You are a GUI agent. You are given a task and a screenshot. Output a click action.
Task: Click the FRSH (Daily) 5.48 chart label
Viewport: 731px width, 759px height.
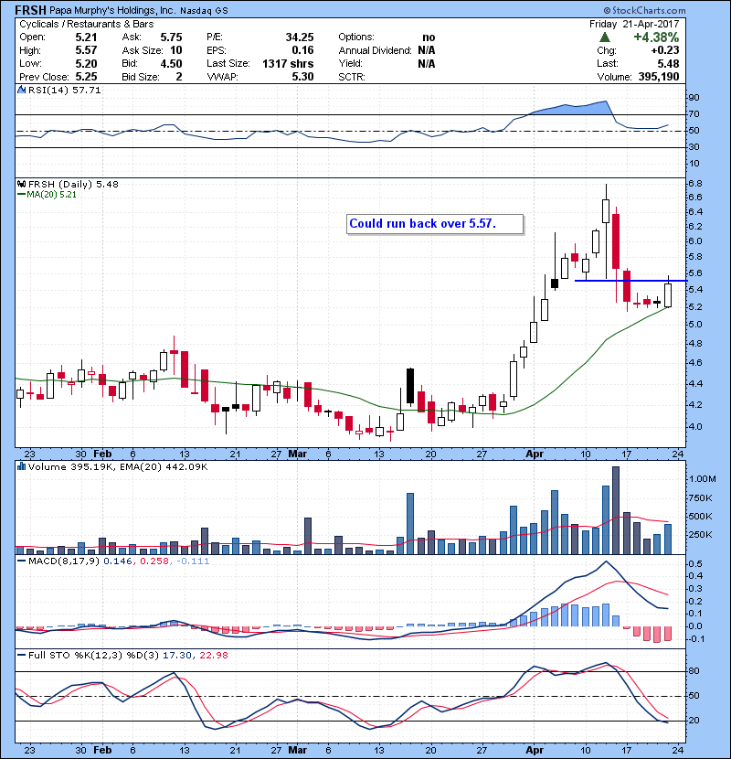(x=73, y=184)
